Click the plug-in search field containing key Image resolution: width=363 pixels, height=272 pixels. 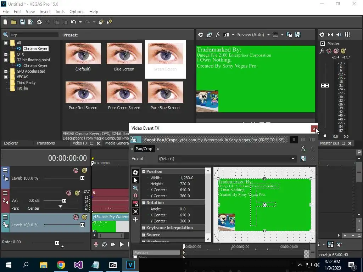34,35
